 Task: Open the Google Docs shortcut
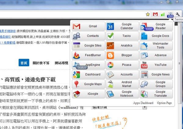[156, 36]
